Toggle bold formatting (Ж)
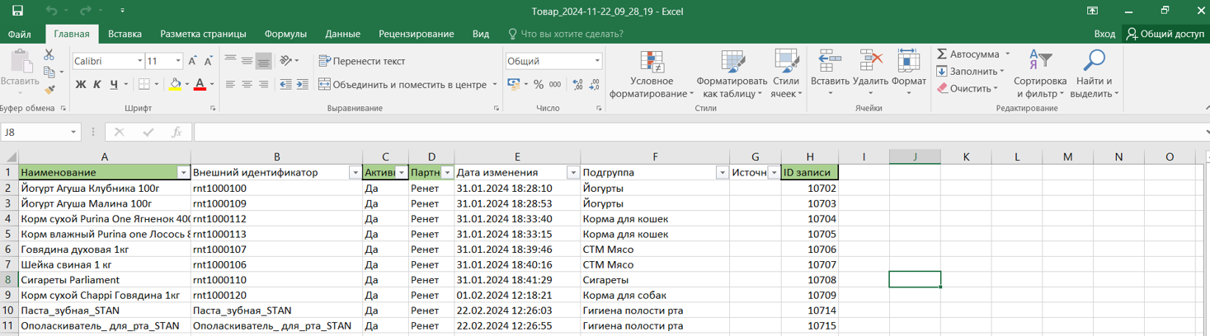This screenshot has width=1210, height=336. [80, 85]
